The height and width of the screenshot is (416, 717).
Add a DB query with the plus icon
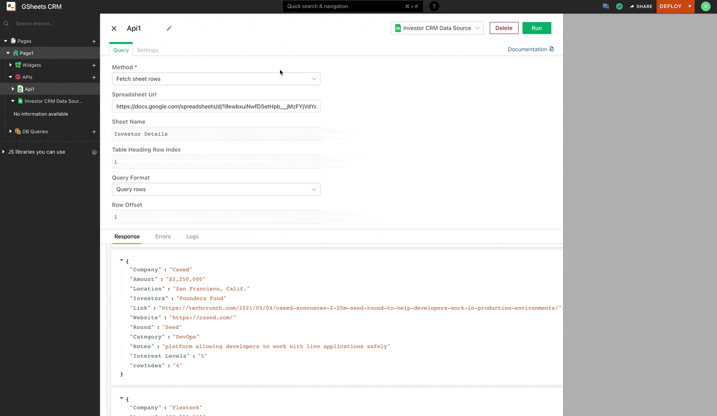[x=94, y=131]
